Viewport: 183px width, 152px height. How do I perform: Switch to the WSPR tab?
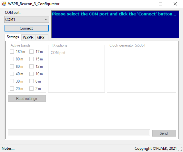[28, 37]
